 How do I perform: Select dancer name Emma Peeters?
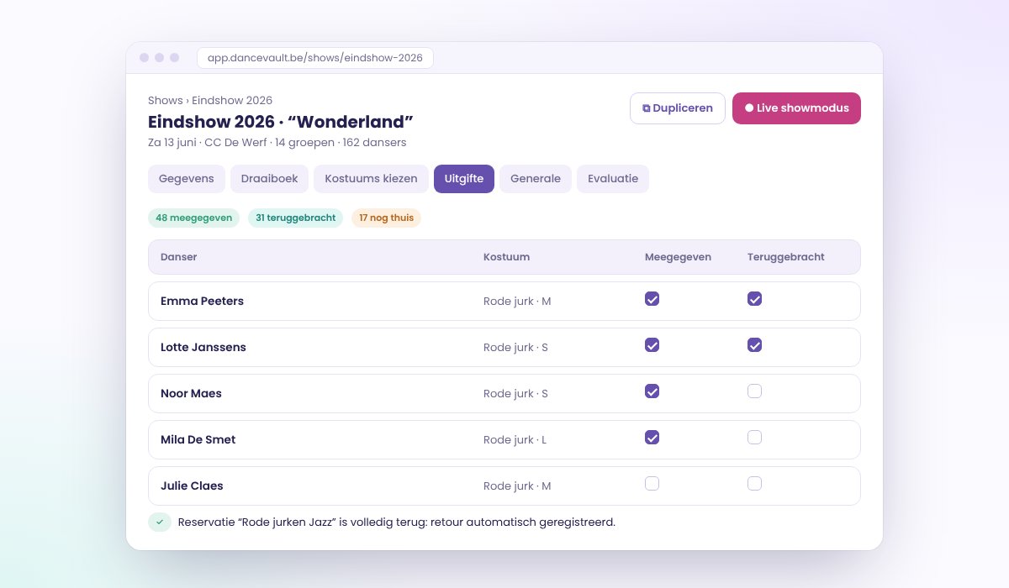[202, 302]
